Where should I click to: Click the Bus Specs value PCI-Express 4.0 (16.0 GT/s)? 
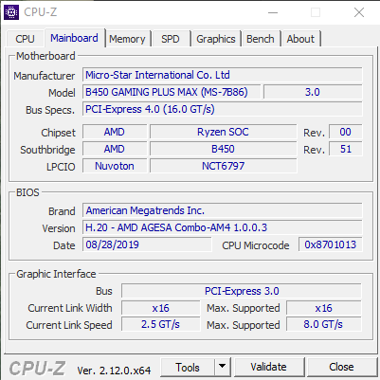tap(223, 109)
